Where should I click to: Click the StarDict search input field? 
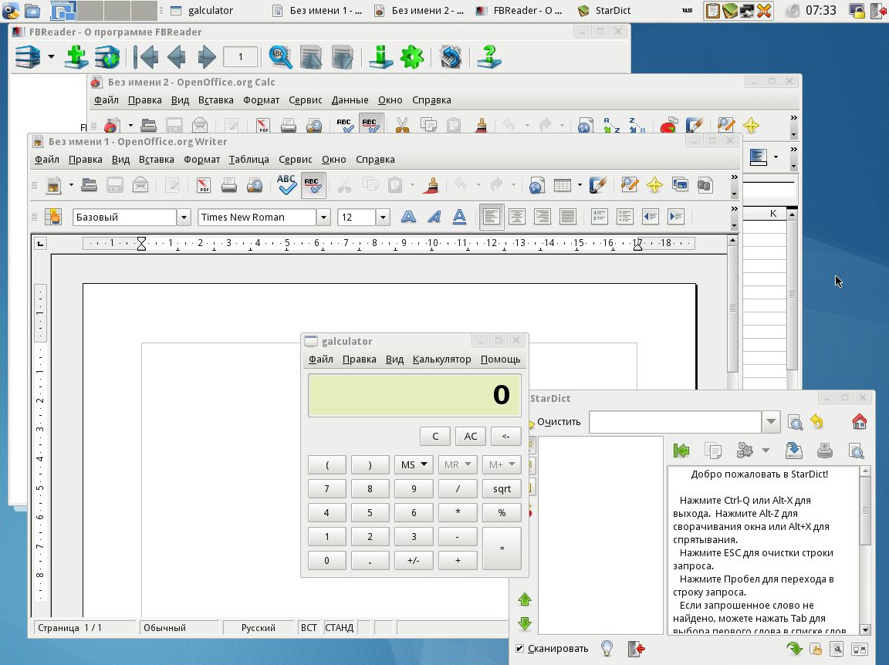(675, 422)
